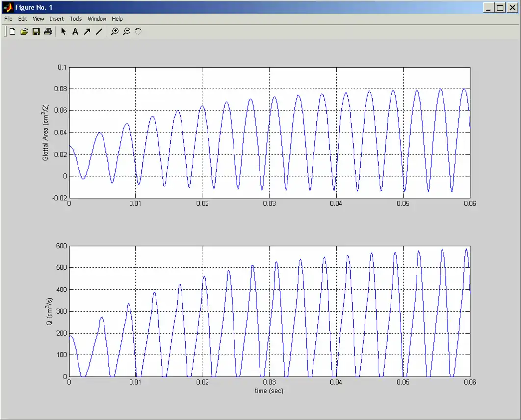The image size is (521, 420).
Task: Save the figure using the floppy disk icon
Action: (36, 32)
